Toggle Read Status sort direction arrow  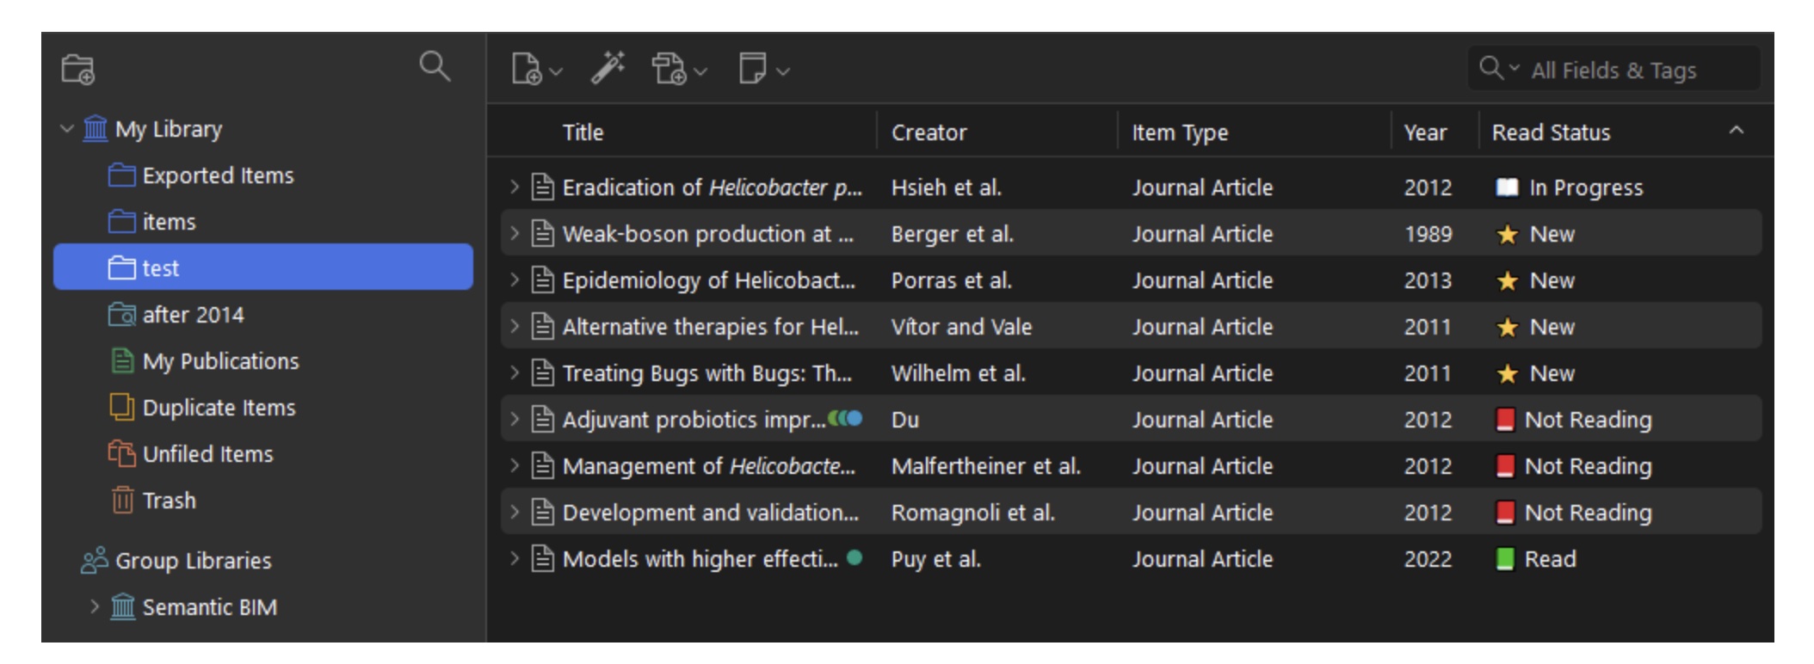1737,131
